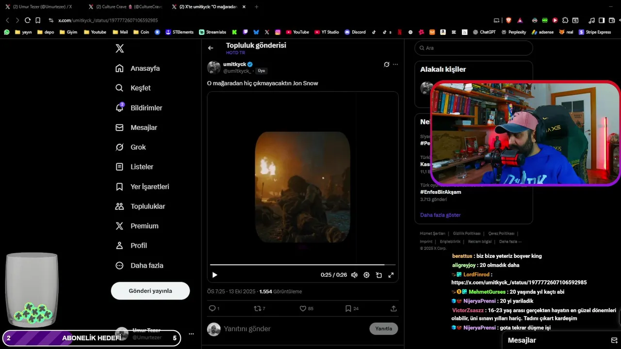Open Discord bookmark
The width and height of the screenshot is (621, 349).
pos(355,32)
